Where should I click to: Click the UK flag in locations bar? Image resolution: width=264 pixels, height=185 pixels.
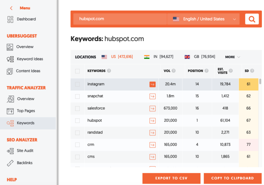click(x=187, y=57)
